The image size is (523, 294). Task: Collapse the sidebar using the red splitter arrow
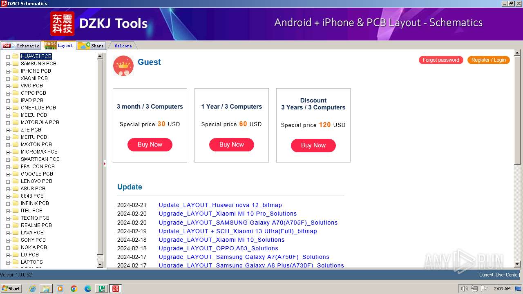tap(105, 164)
